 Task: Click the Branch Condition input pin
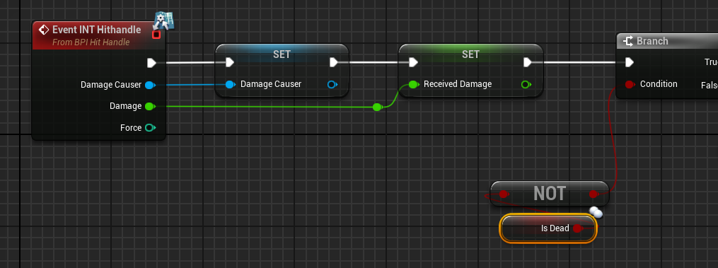coord(630,84)
